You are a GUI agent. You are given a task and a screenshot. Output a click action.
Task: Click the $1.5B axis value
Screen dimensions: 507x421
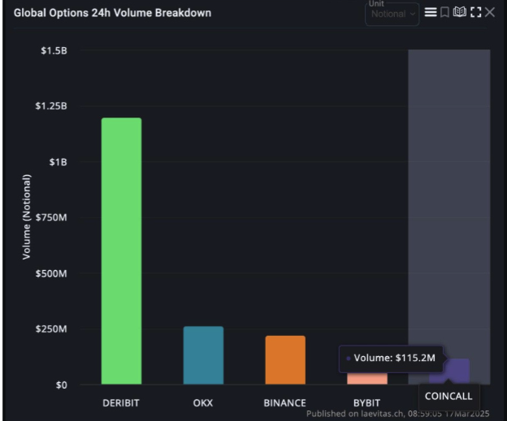click(54, 50)
